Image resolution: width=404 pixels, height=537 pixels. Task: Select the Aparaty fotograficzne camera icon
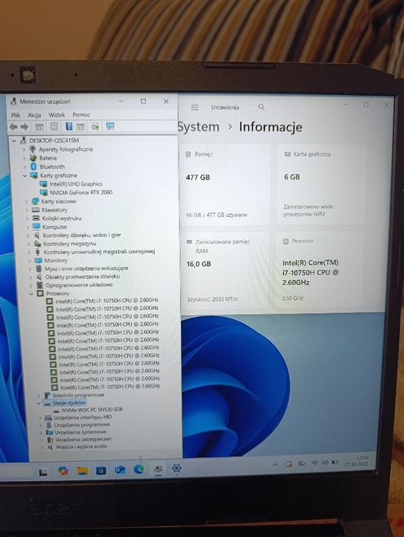tap(32, 149)
